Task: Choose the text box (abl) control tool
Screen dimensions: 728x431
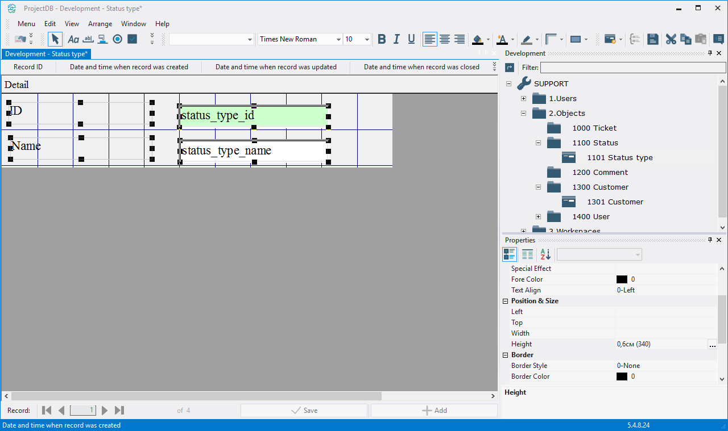Action: pyautogui.click(x=88, y=39)
